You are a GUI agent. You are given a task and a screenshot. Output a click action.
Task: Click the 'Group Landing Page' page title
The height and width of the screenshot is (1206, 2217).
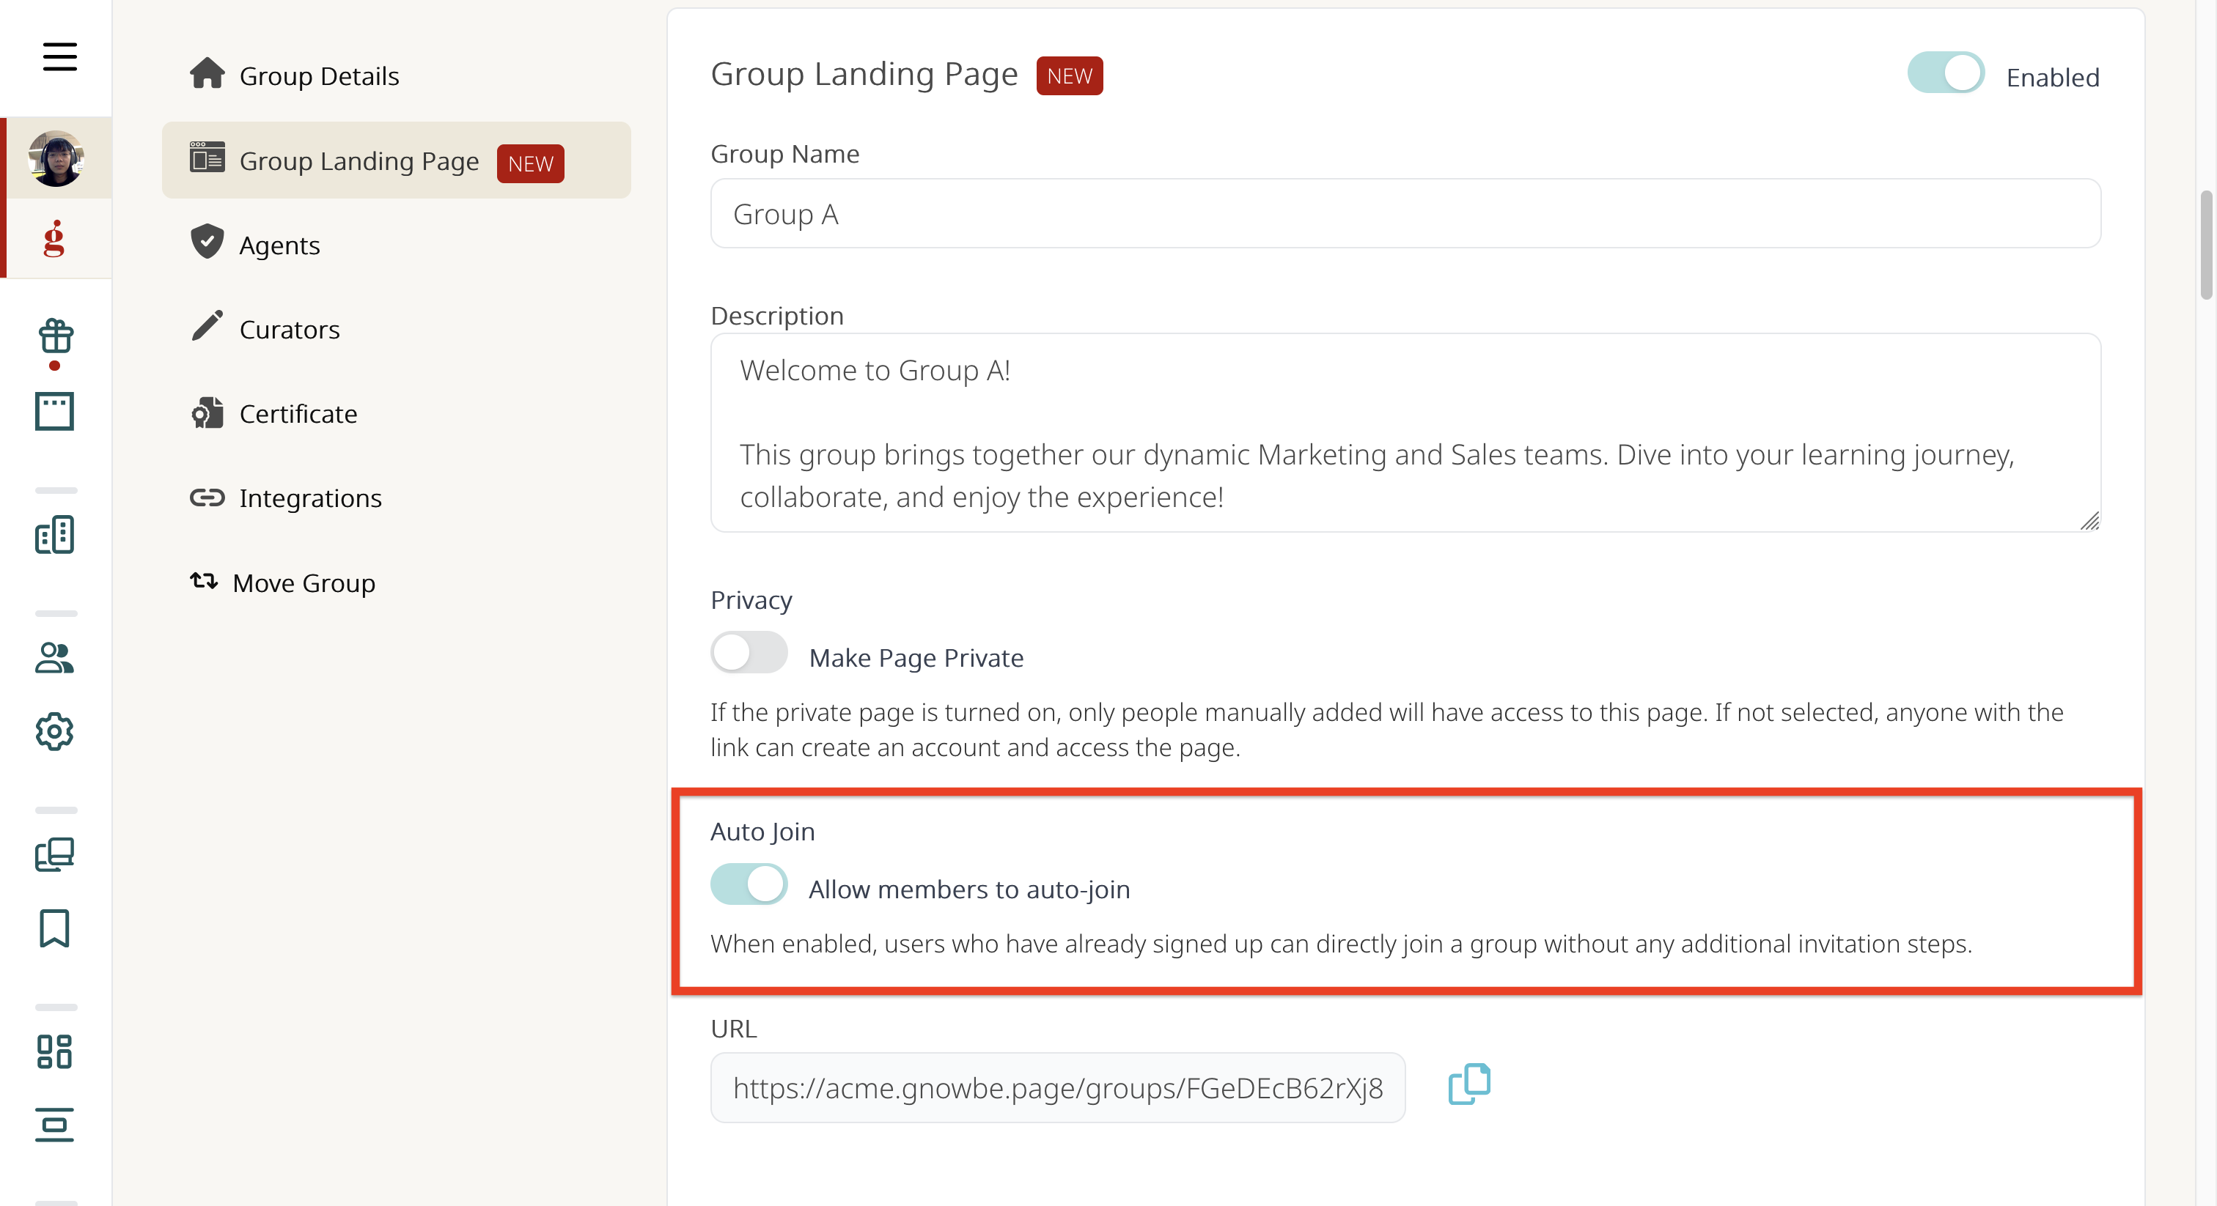click(x=864, y=74)
